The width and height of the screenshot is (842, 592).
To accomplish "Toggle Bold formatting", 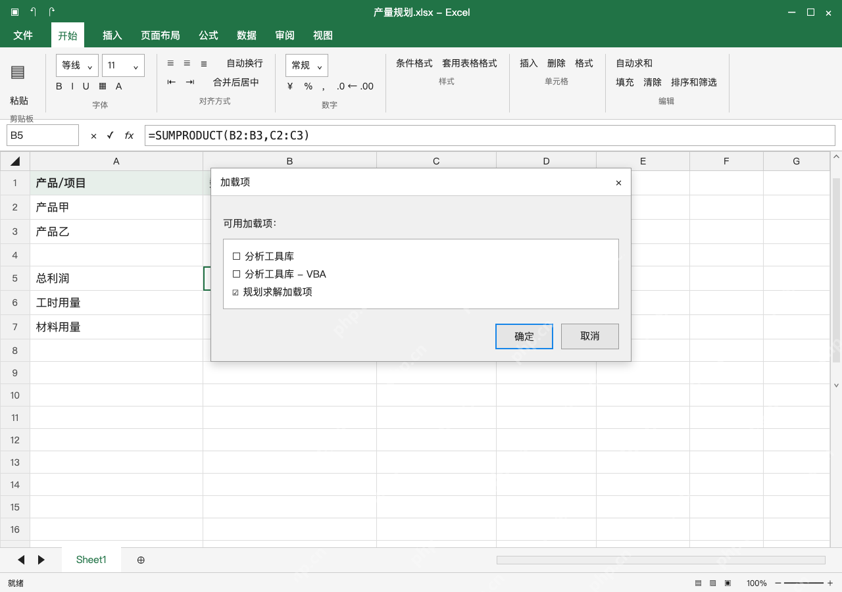I will [x=59, y=86].
